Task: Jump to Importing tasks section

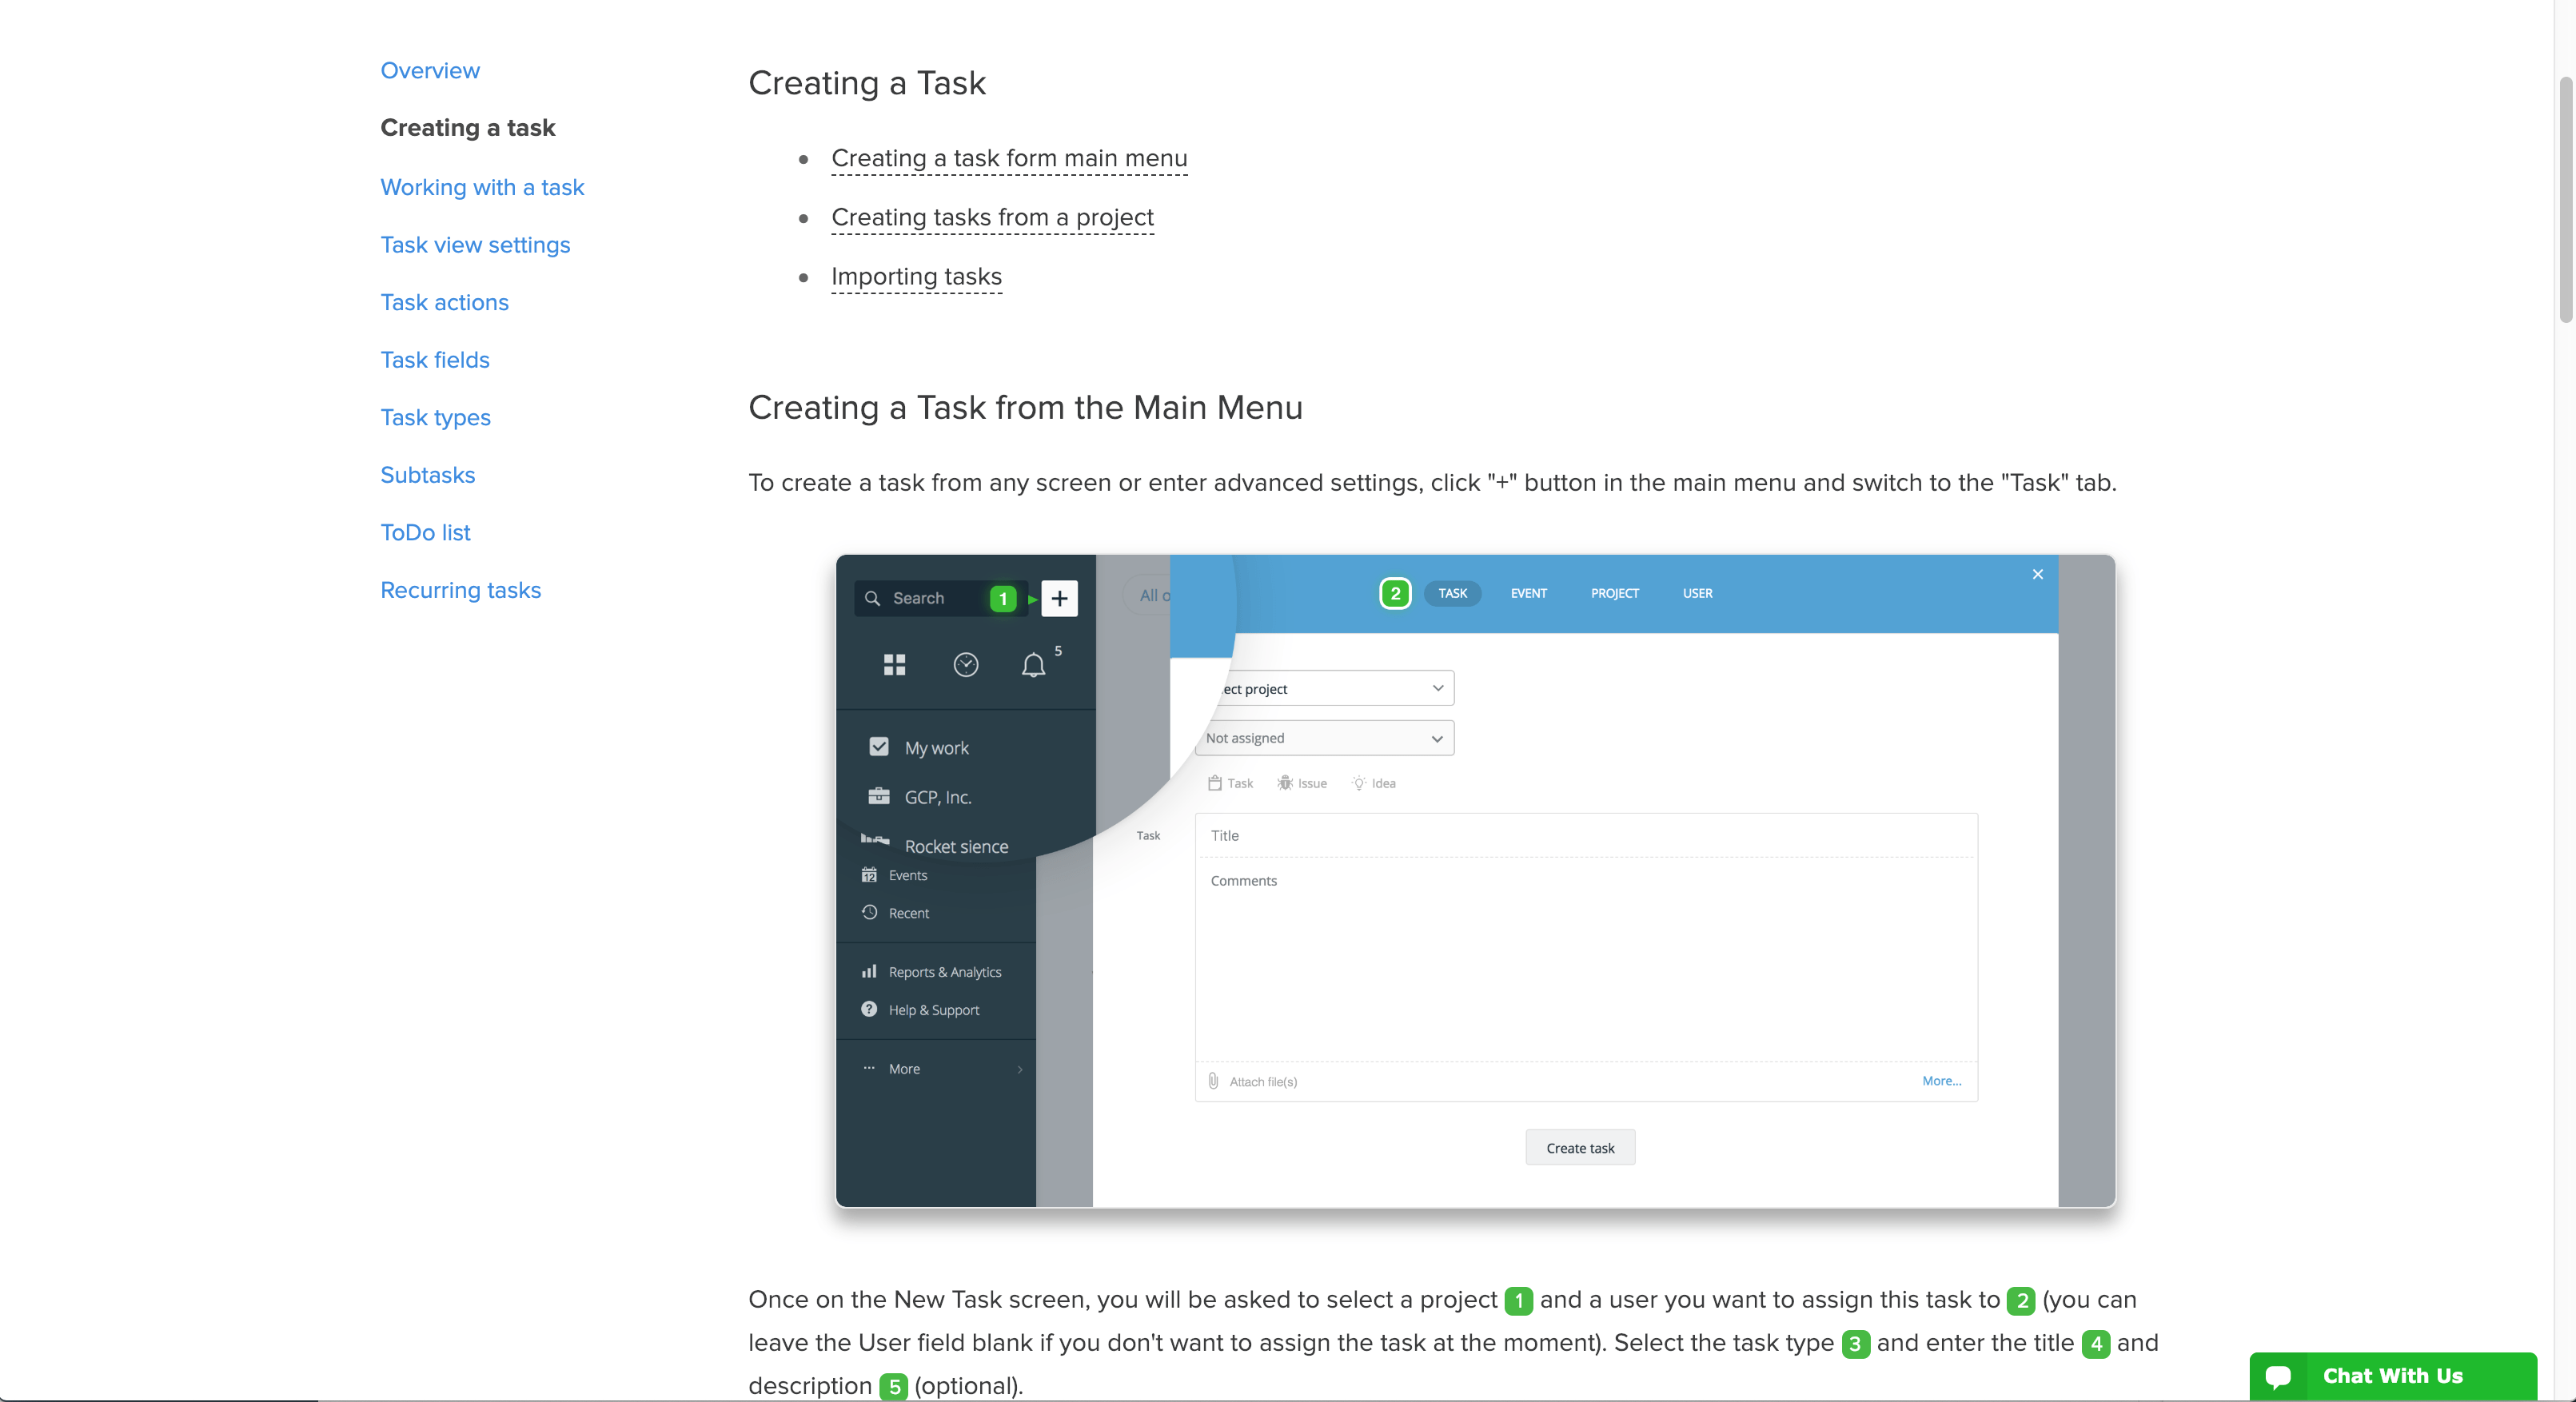Action: click(x=916, y=276)
